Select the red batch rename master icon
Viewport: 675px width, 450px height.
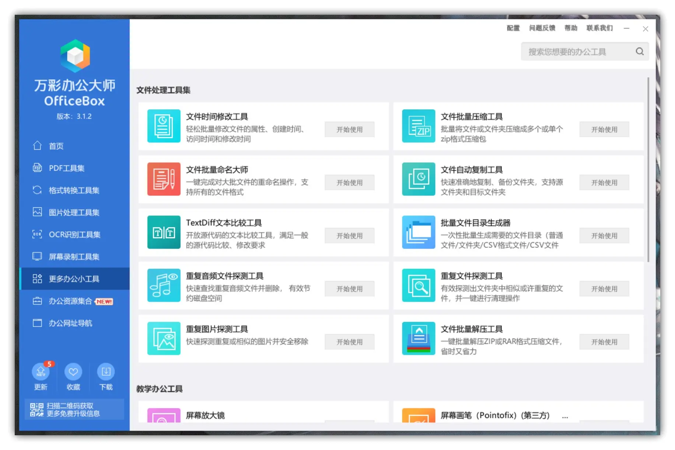click(x=164, y=179)
